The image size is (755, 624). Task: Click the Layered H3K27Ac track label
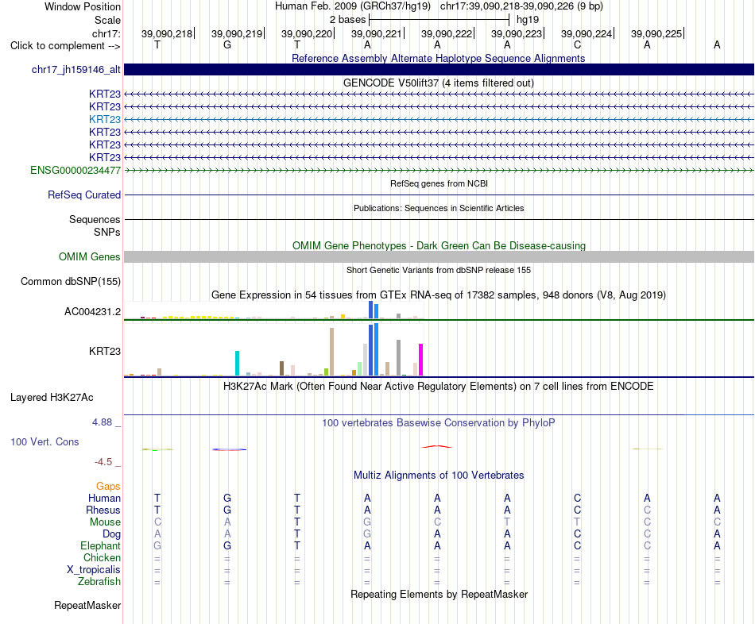pos(52,398)
